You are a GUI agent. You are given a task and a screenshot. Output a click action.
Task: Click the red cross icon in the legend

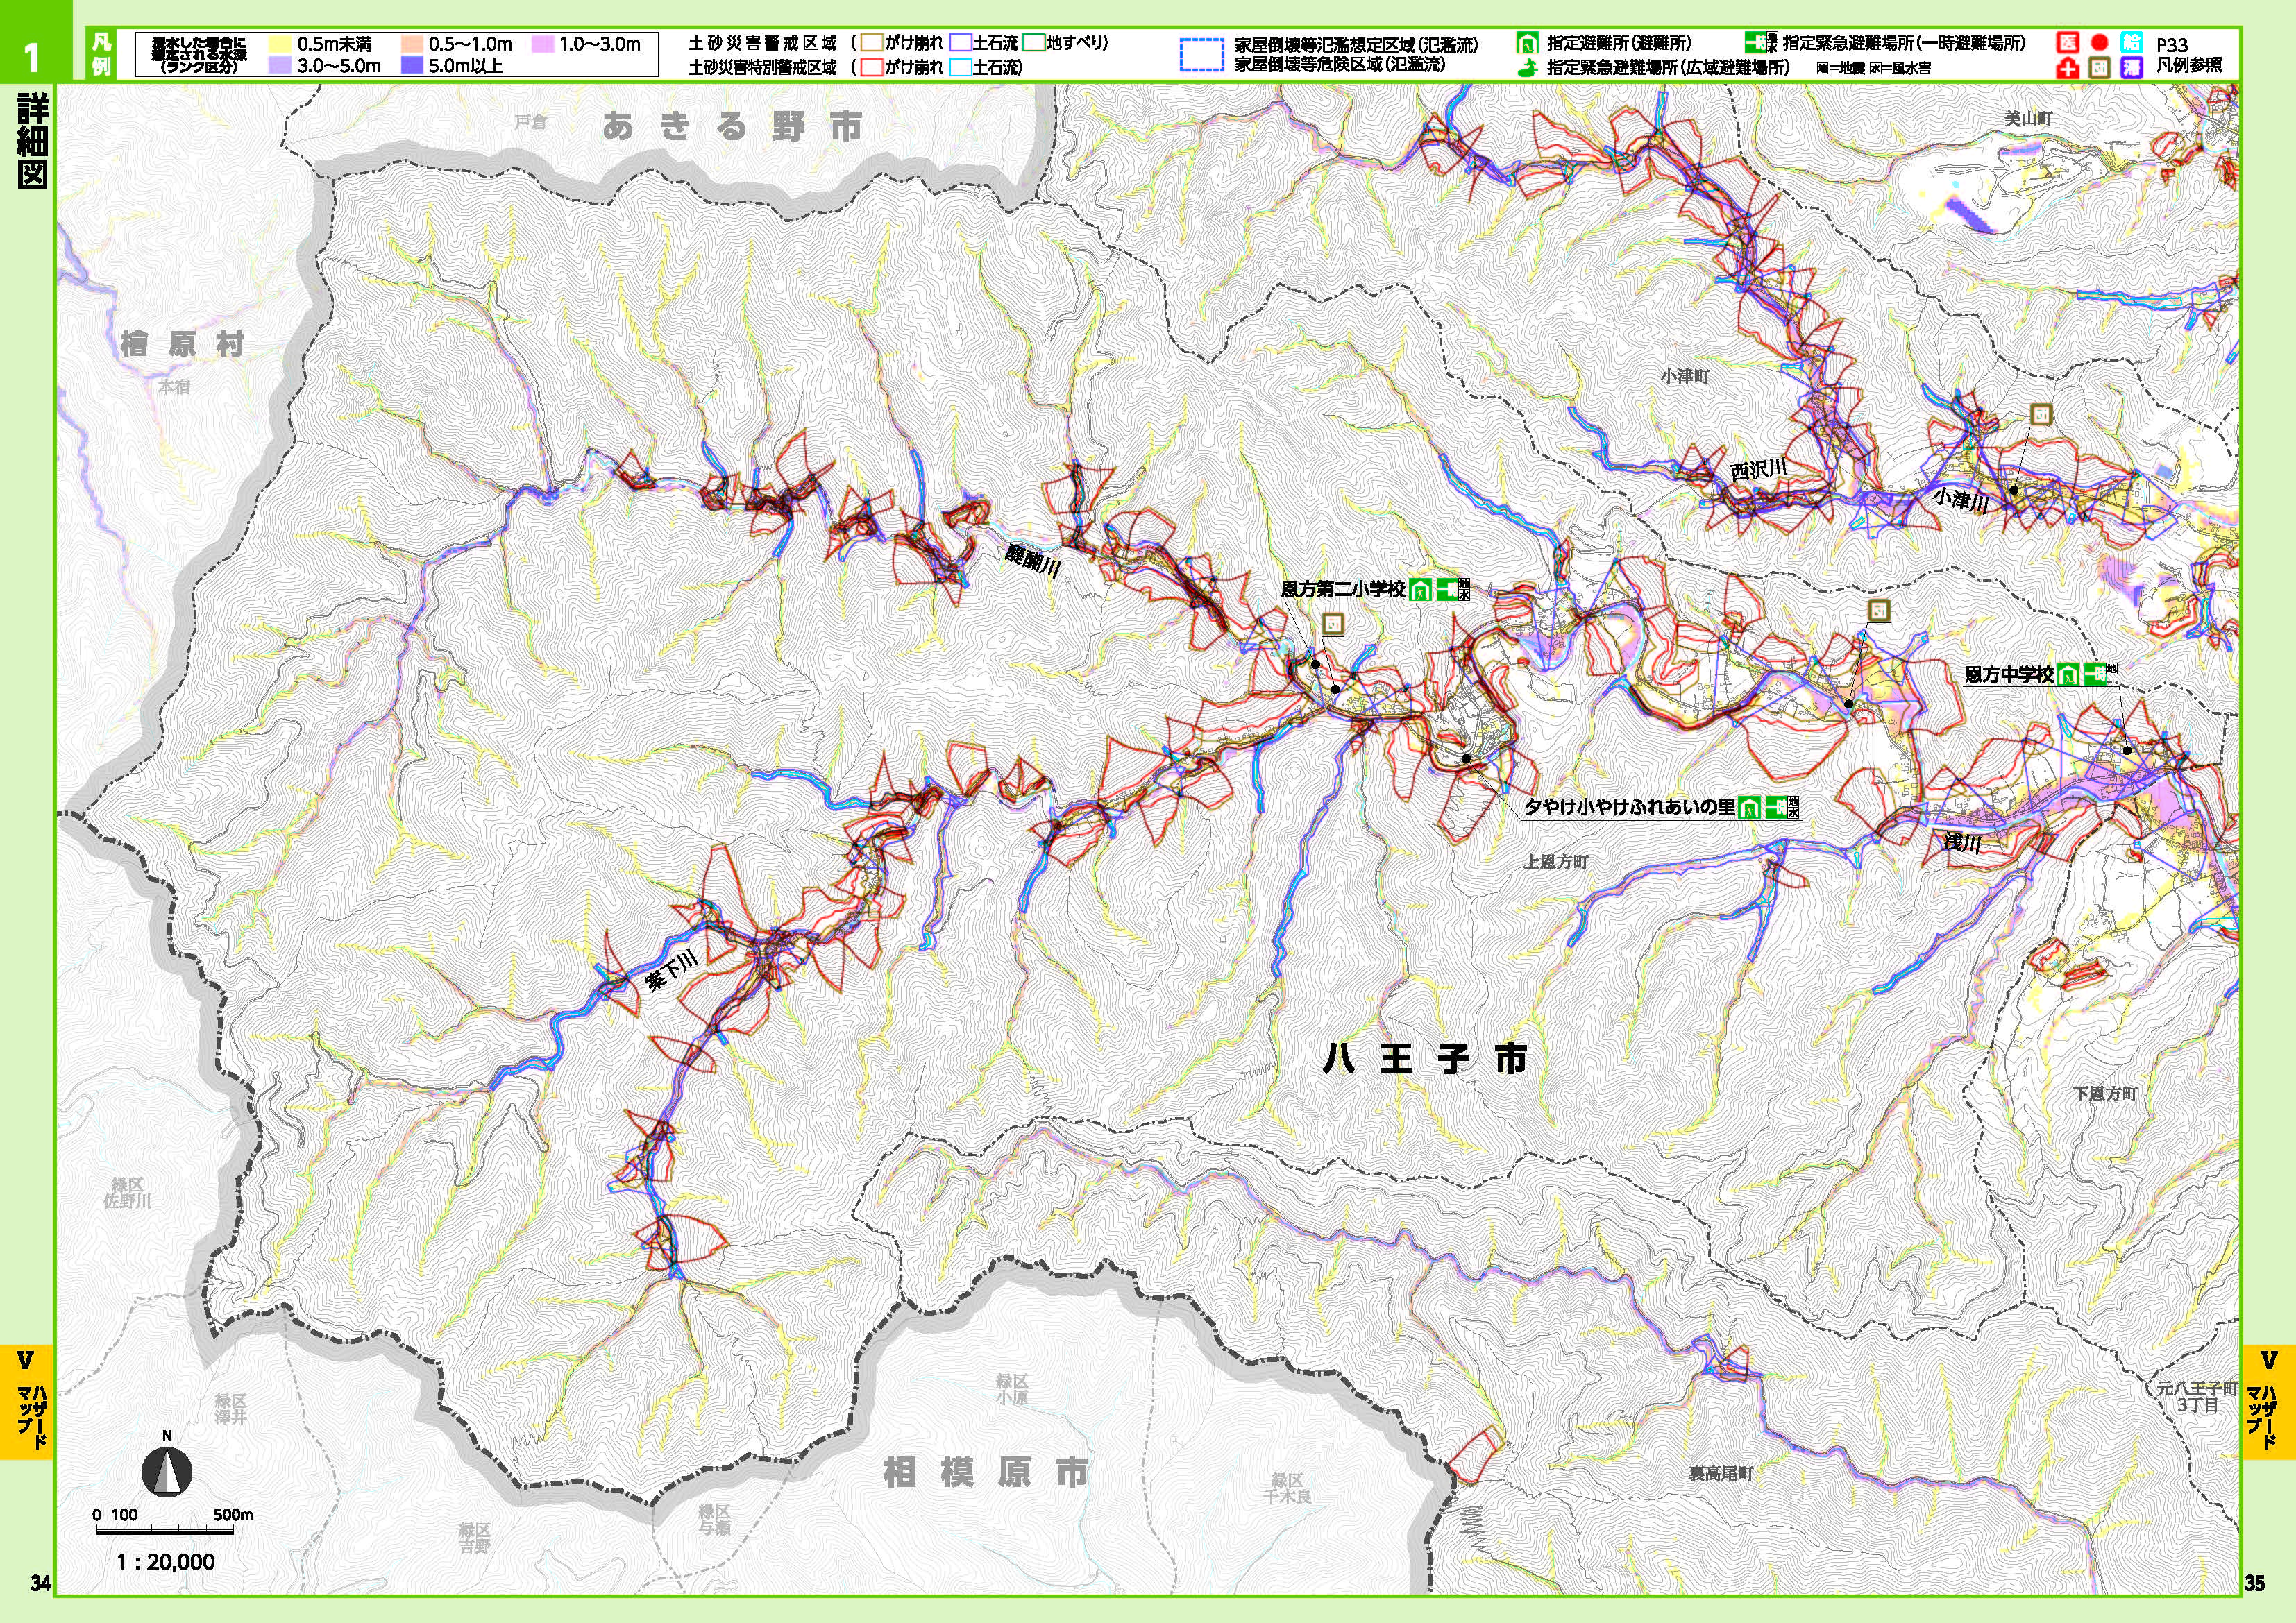[x=2068, y=68]
